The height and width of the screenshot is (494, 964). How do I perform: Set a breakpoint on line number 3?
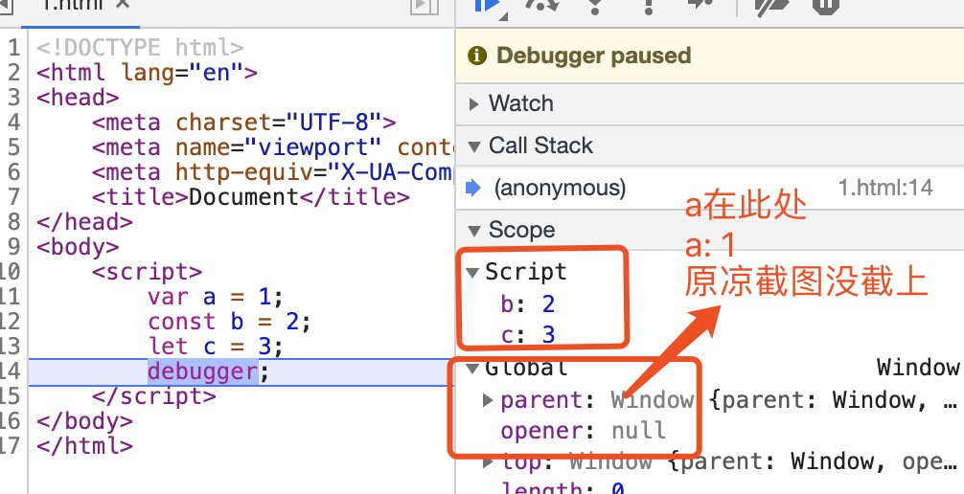(x=14, y=98)
